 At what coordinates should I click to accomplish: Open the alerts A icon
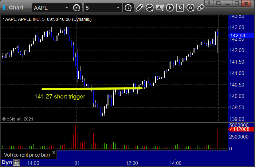(190, 8)
